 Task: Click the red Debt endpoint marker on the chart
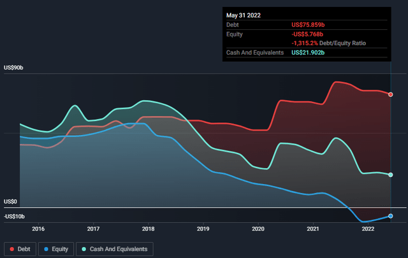(390, 94)
